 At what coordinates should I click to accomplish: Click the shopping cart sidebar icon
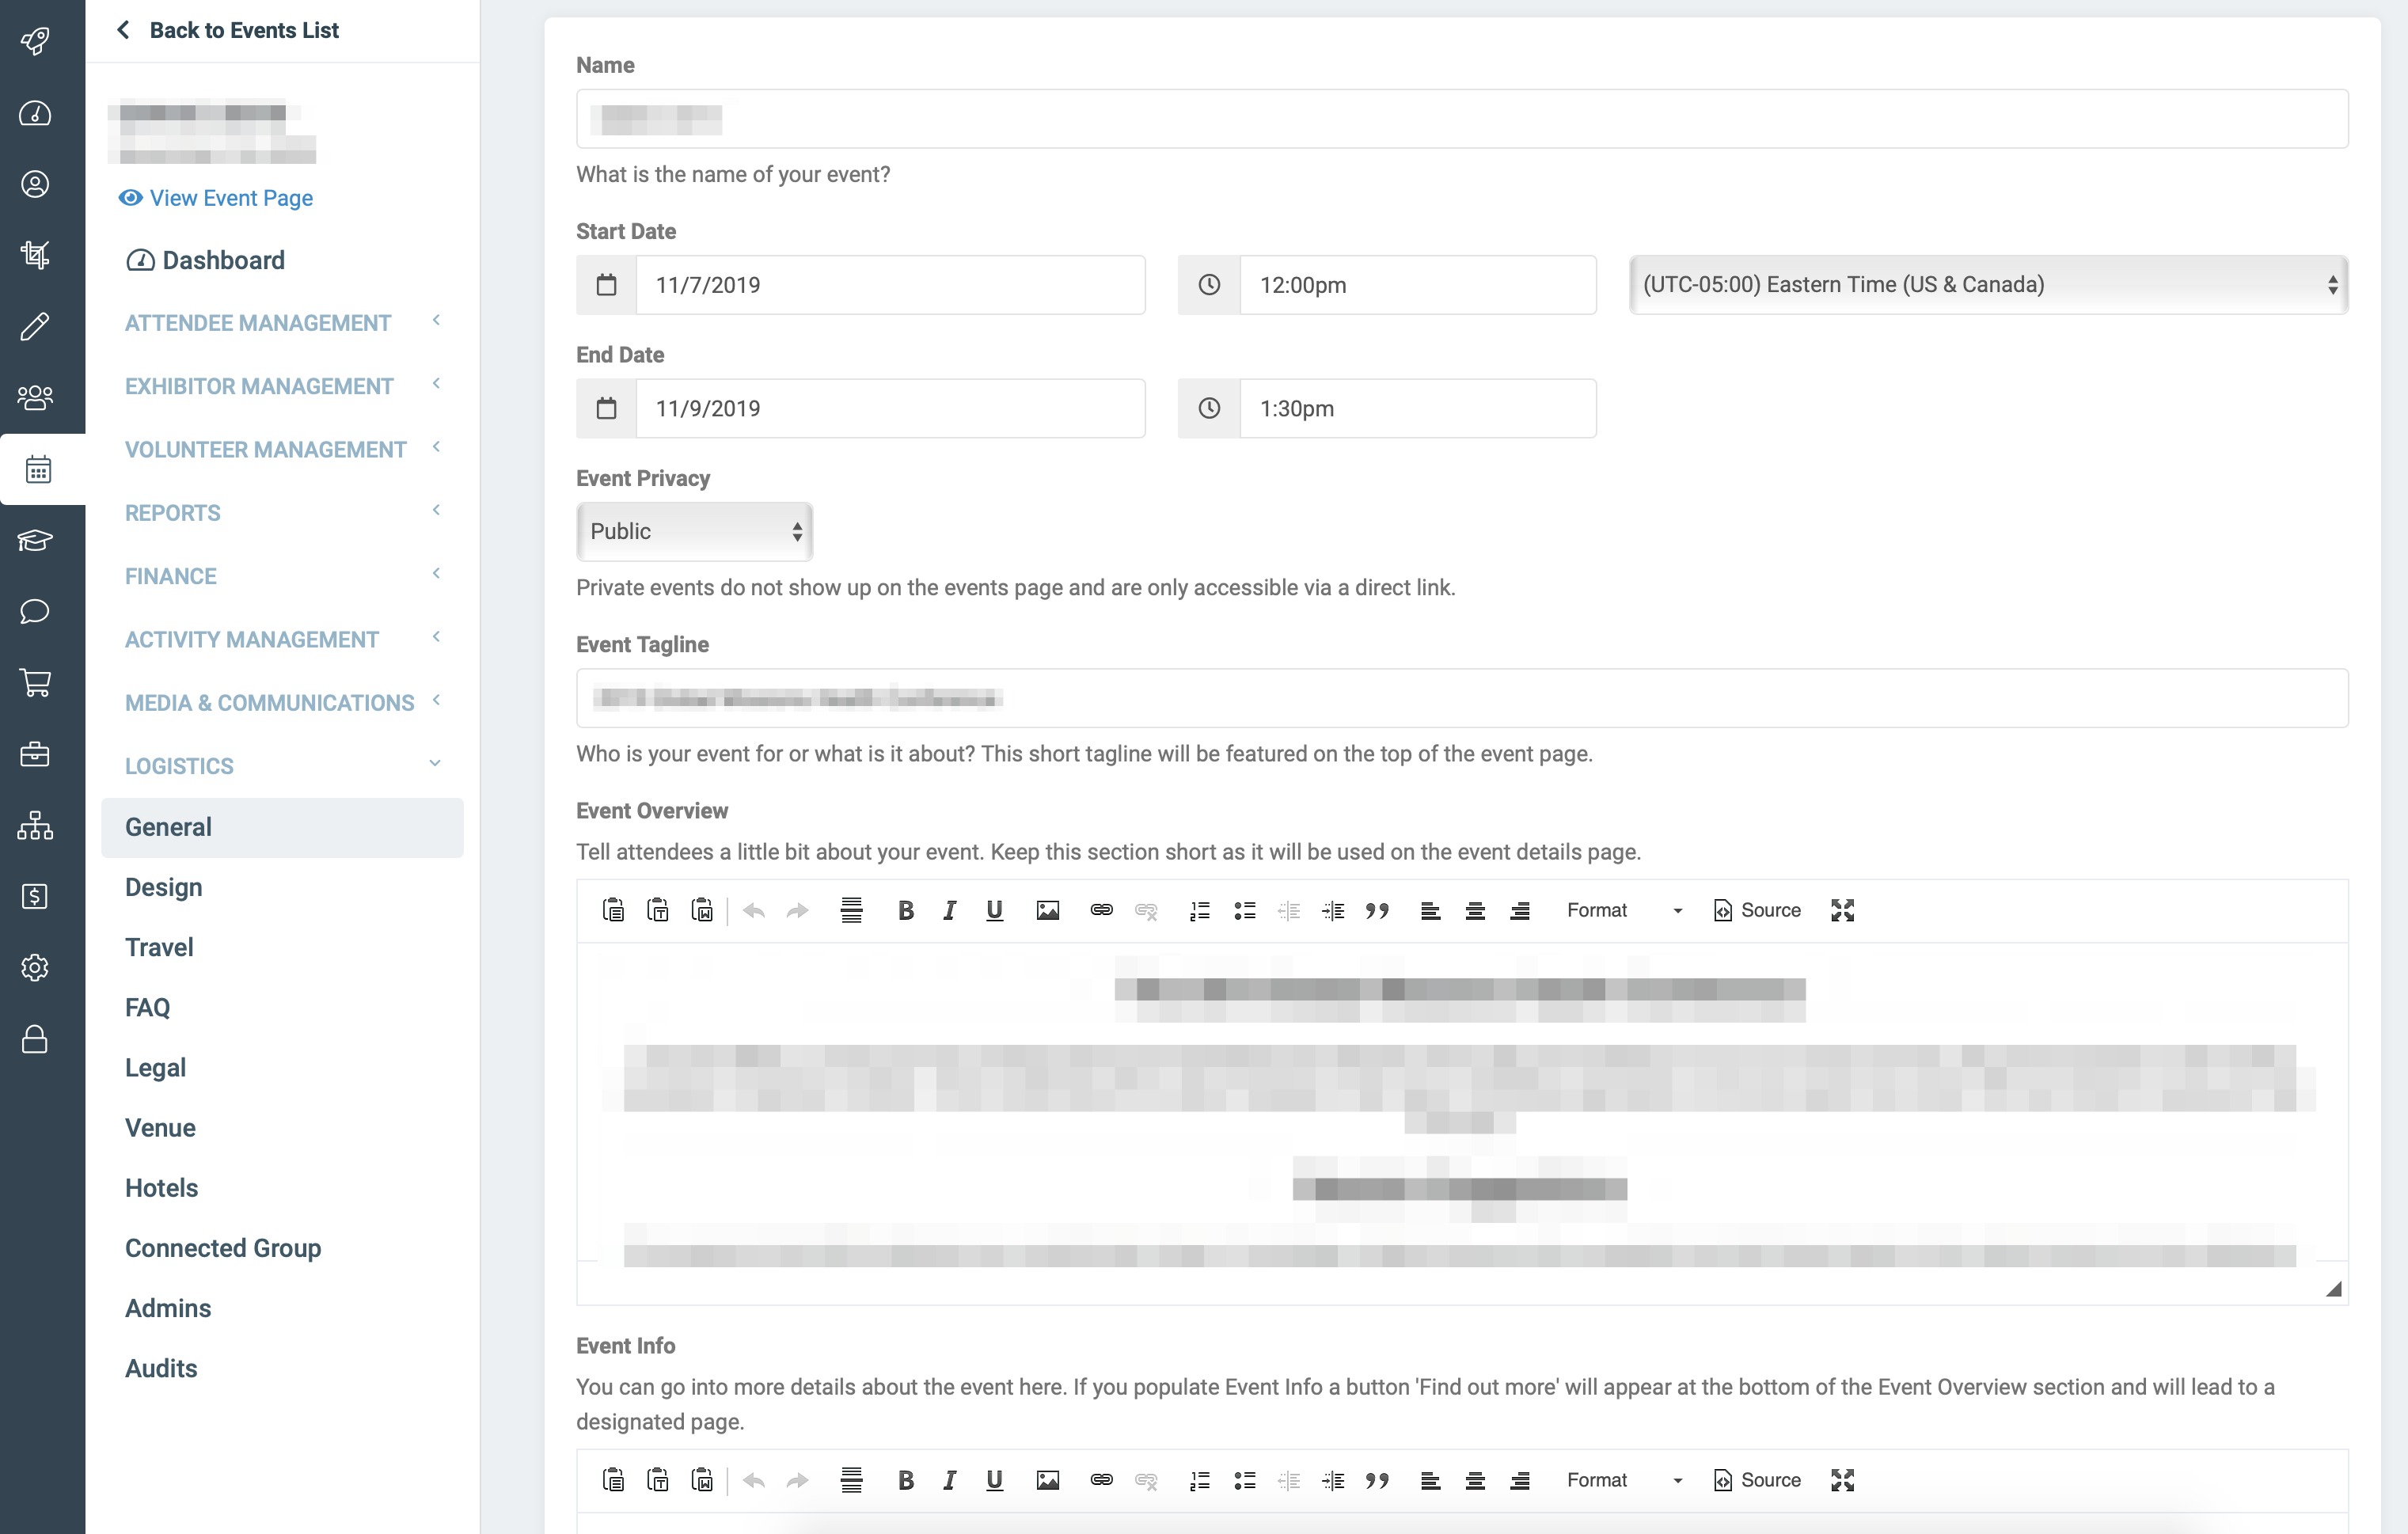(x=36, y=683)
